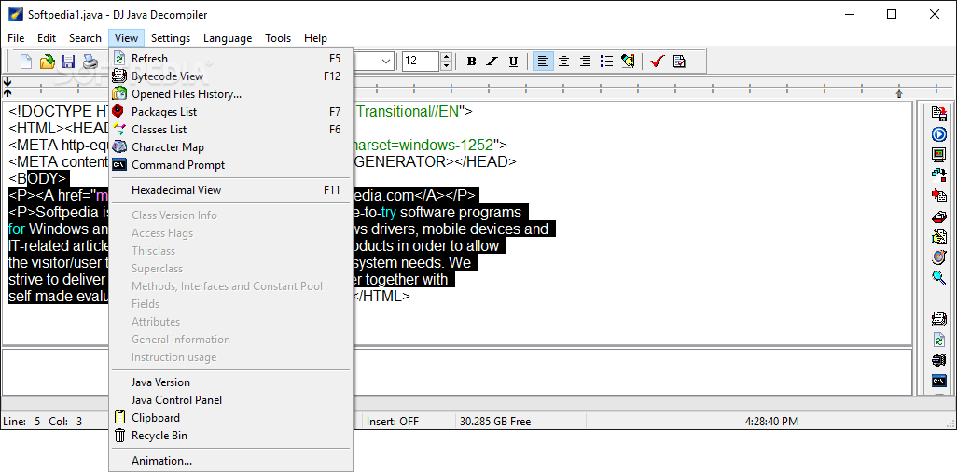Click the blue play circle sidebar icon
957x472 pixels.
pyautogui.click(x=938, y=134)
